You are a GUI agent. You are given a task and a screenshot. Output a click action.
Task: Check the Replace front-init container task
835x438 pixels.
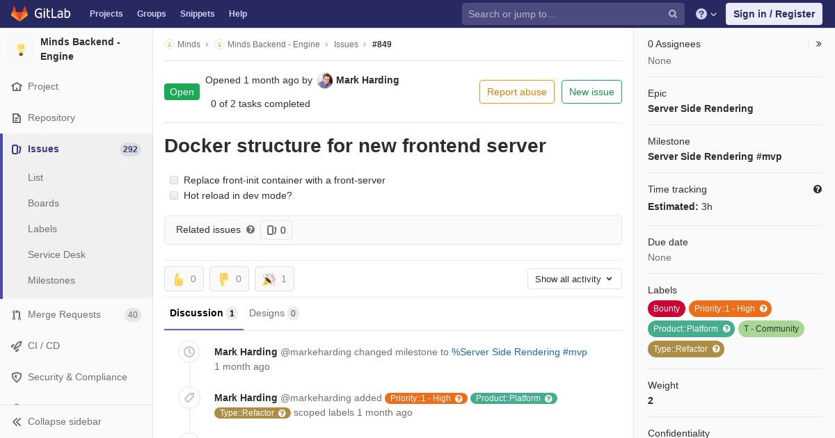pyautogui.click(x=174, y=180)
